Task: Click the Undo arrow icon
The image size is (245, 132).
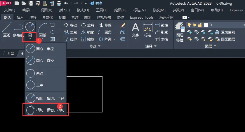Action: tap(66, 3)
